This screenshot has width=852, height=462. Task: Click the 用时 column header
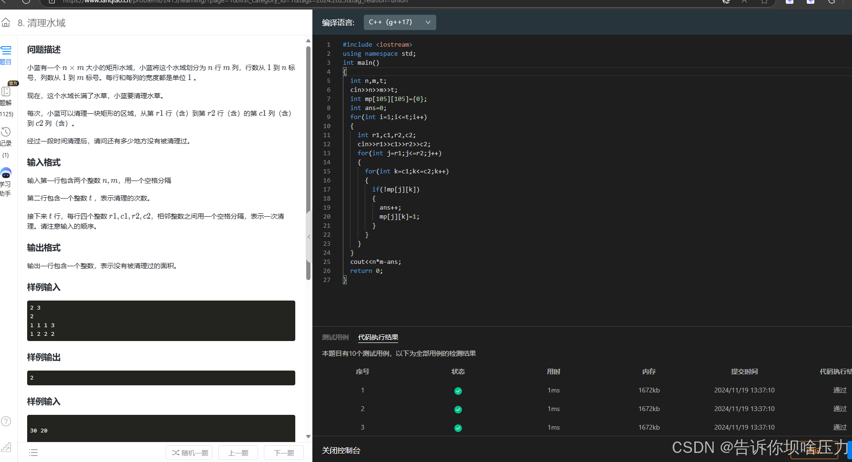pyautogui.click(x=553, y=372)
